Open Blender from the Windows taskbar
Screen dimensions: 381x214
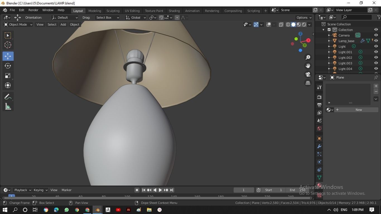click(97, 210)
